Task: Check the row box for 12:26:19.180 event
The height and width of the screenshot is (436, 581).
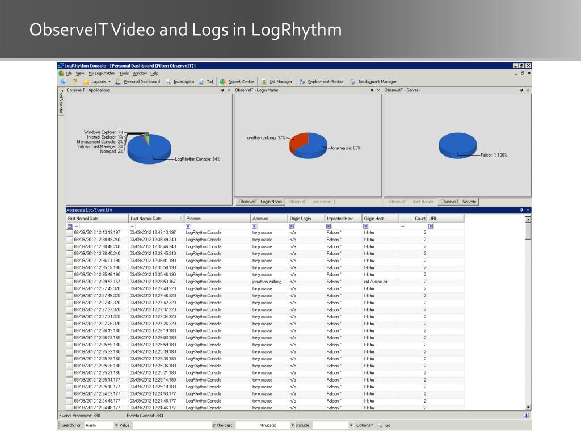Action: pyautogui.click(x=69, y=331)
